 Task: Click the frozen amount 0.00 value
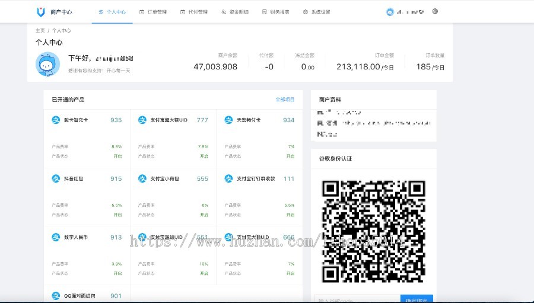pos(308,67)
